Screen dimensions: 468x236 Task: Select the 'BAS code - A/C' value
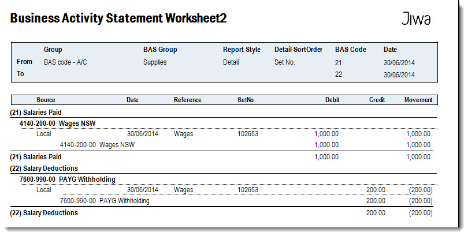click(x=65, y=62)
